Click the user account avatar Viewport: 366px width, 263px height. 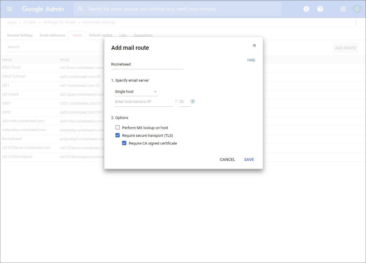(357, 9)
